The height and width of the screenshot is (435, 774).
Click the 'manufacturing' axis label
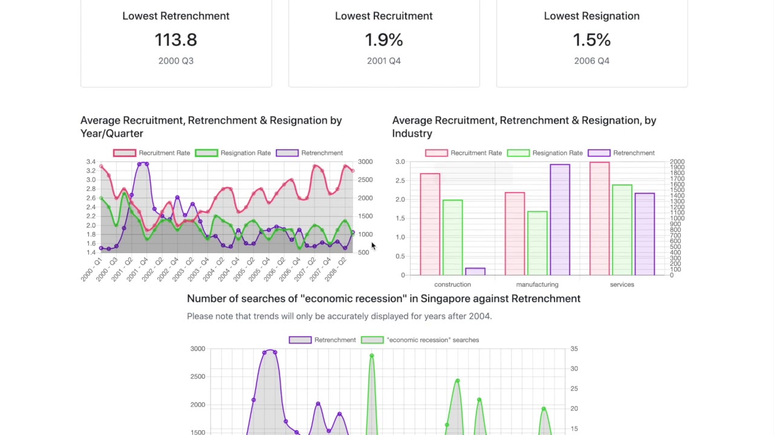(x=537, y=285)
